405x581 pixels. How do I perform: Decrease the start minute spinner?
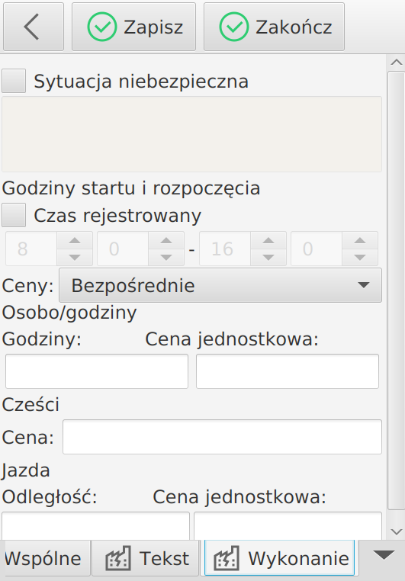(x=166, y=257)
